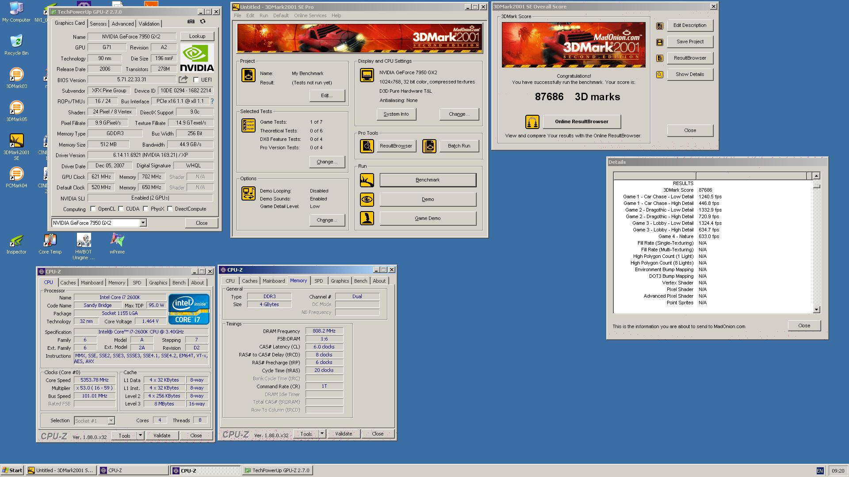
Task: Open the PCMark04 desktop shortcut
Action: coord(16,178)
